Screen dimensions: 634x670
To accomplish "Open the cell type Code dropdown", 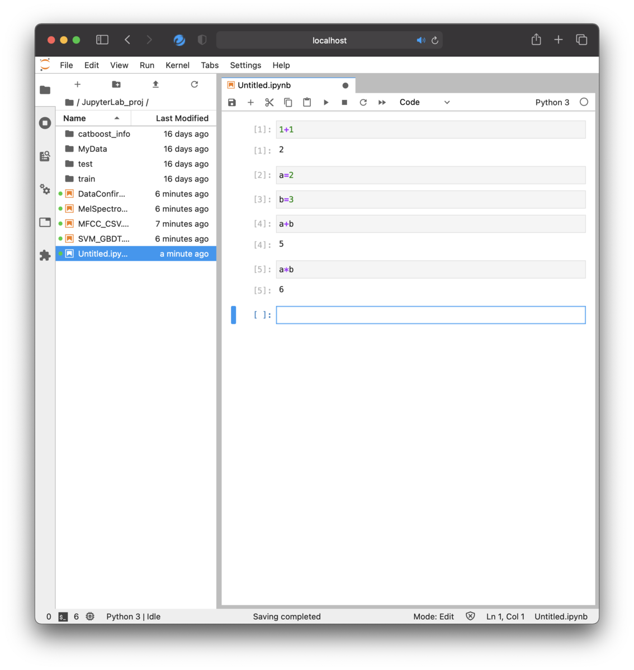I will coord(424,102).
